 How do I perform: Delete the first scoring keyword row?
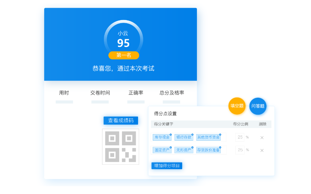pyautogui.click(x=262, y=138)
